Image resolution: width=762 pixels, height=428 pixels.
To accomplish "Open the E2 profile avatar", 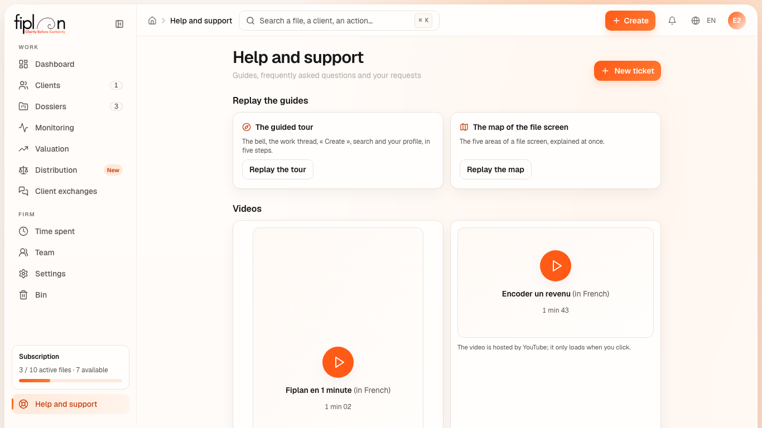I will 737,21.
